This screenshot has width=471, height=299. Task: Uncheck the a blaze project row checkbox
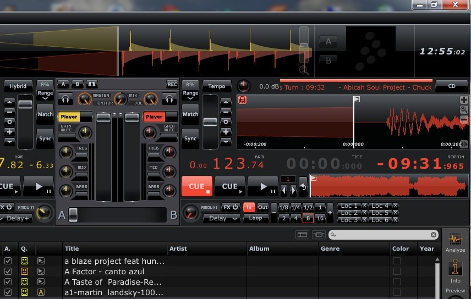point(8,261)
